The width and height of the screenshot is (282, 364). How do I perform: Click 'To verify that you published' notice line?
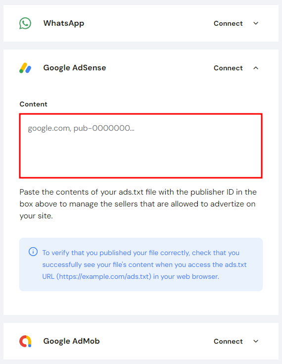pos(141,253)
